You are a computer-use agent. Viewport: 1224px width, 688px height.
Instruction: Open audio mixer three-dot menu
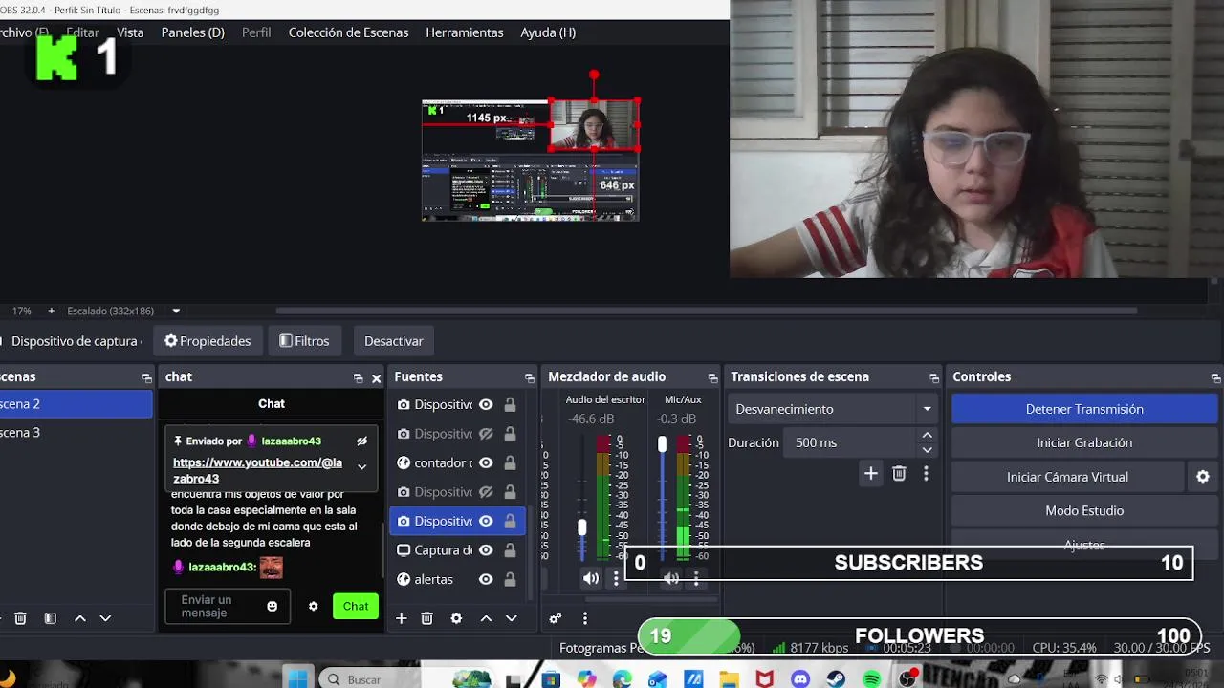click(584, 618)
